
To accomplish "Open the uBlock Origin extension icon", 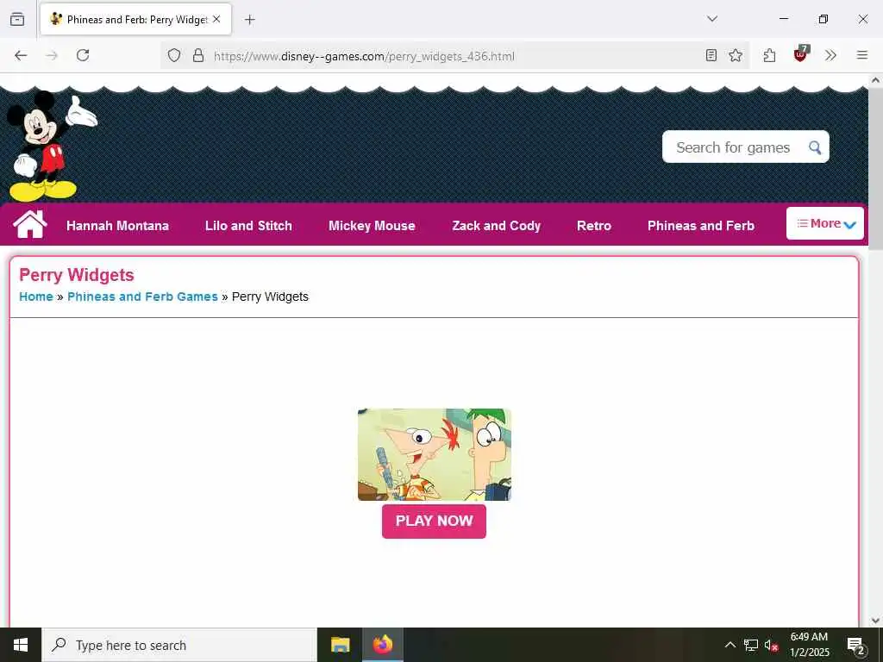I will [x=800, y=54].
